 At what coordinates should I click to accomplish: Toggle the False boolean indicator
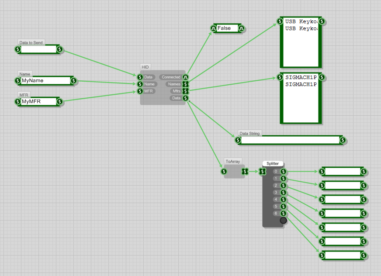point(226,28)
